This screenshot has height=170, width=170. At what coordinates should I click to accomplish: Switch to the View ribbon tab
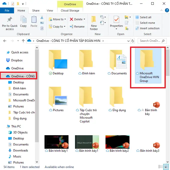[x=50, y=11]
